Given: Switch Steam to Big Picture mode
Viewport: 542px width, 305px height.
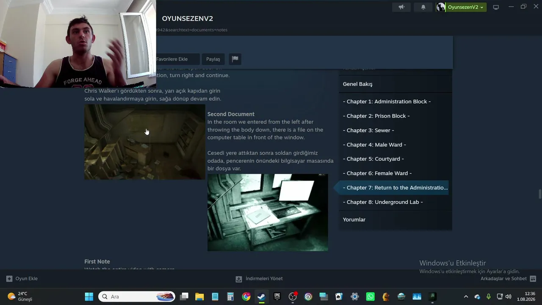Looking at the screenshot, I should [496, 7].
